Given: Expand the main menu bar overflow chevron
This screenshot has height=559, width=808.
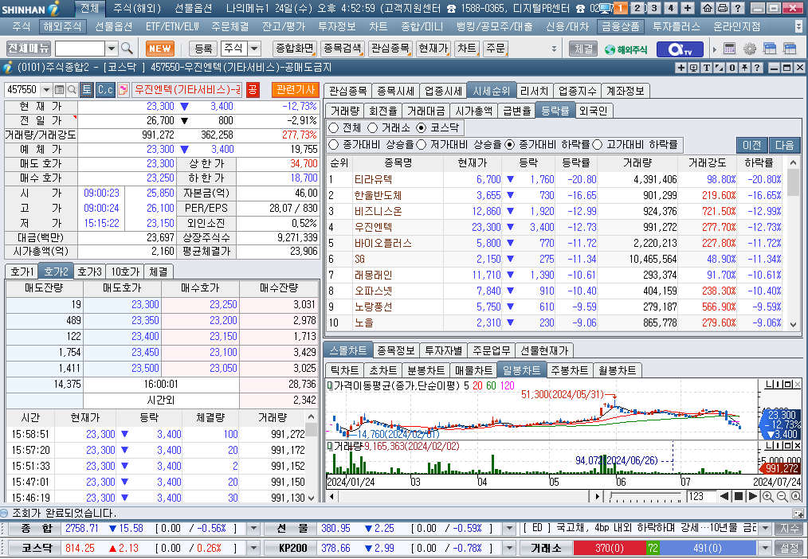Looking at the screenshot, I should pos(798,26).
